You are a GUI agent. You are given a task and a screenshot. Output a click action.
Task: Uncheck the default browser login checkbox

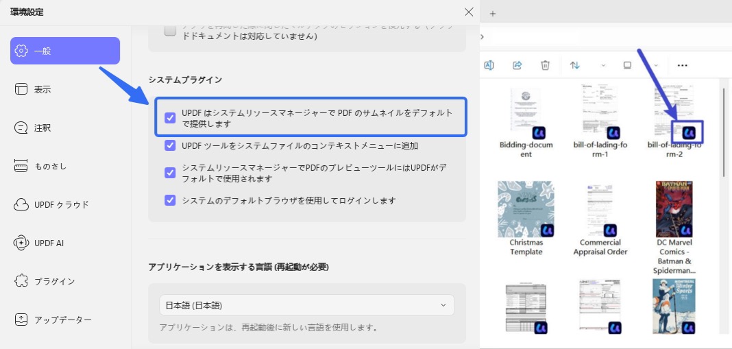(x=170, y=200)
